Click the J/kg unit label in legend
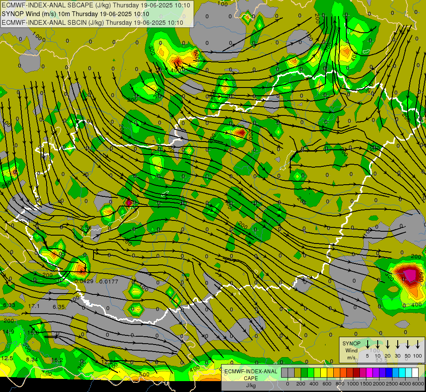This screenshot has height=392, width=426. (251, 385)
